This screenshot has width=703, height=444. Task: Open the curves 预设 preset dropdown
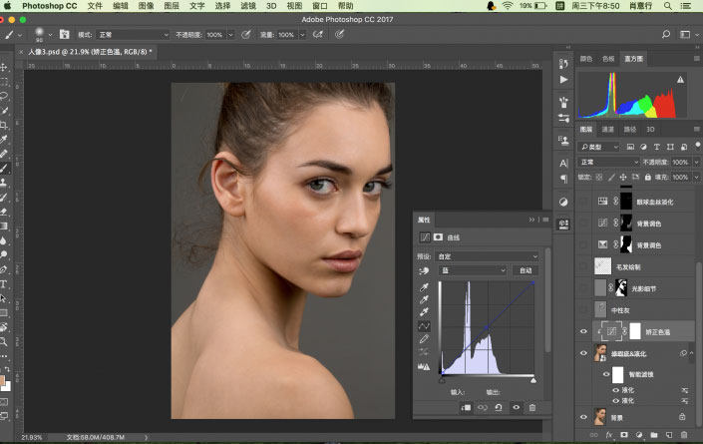click(x=489, y=256)
